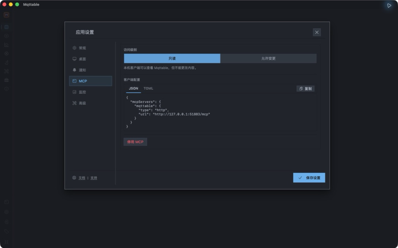398x248 pixels.
Task: Click the Mqttable window title text
Action: click(31, 4)
